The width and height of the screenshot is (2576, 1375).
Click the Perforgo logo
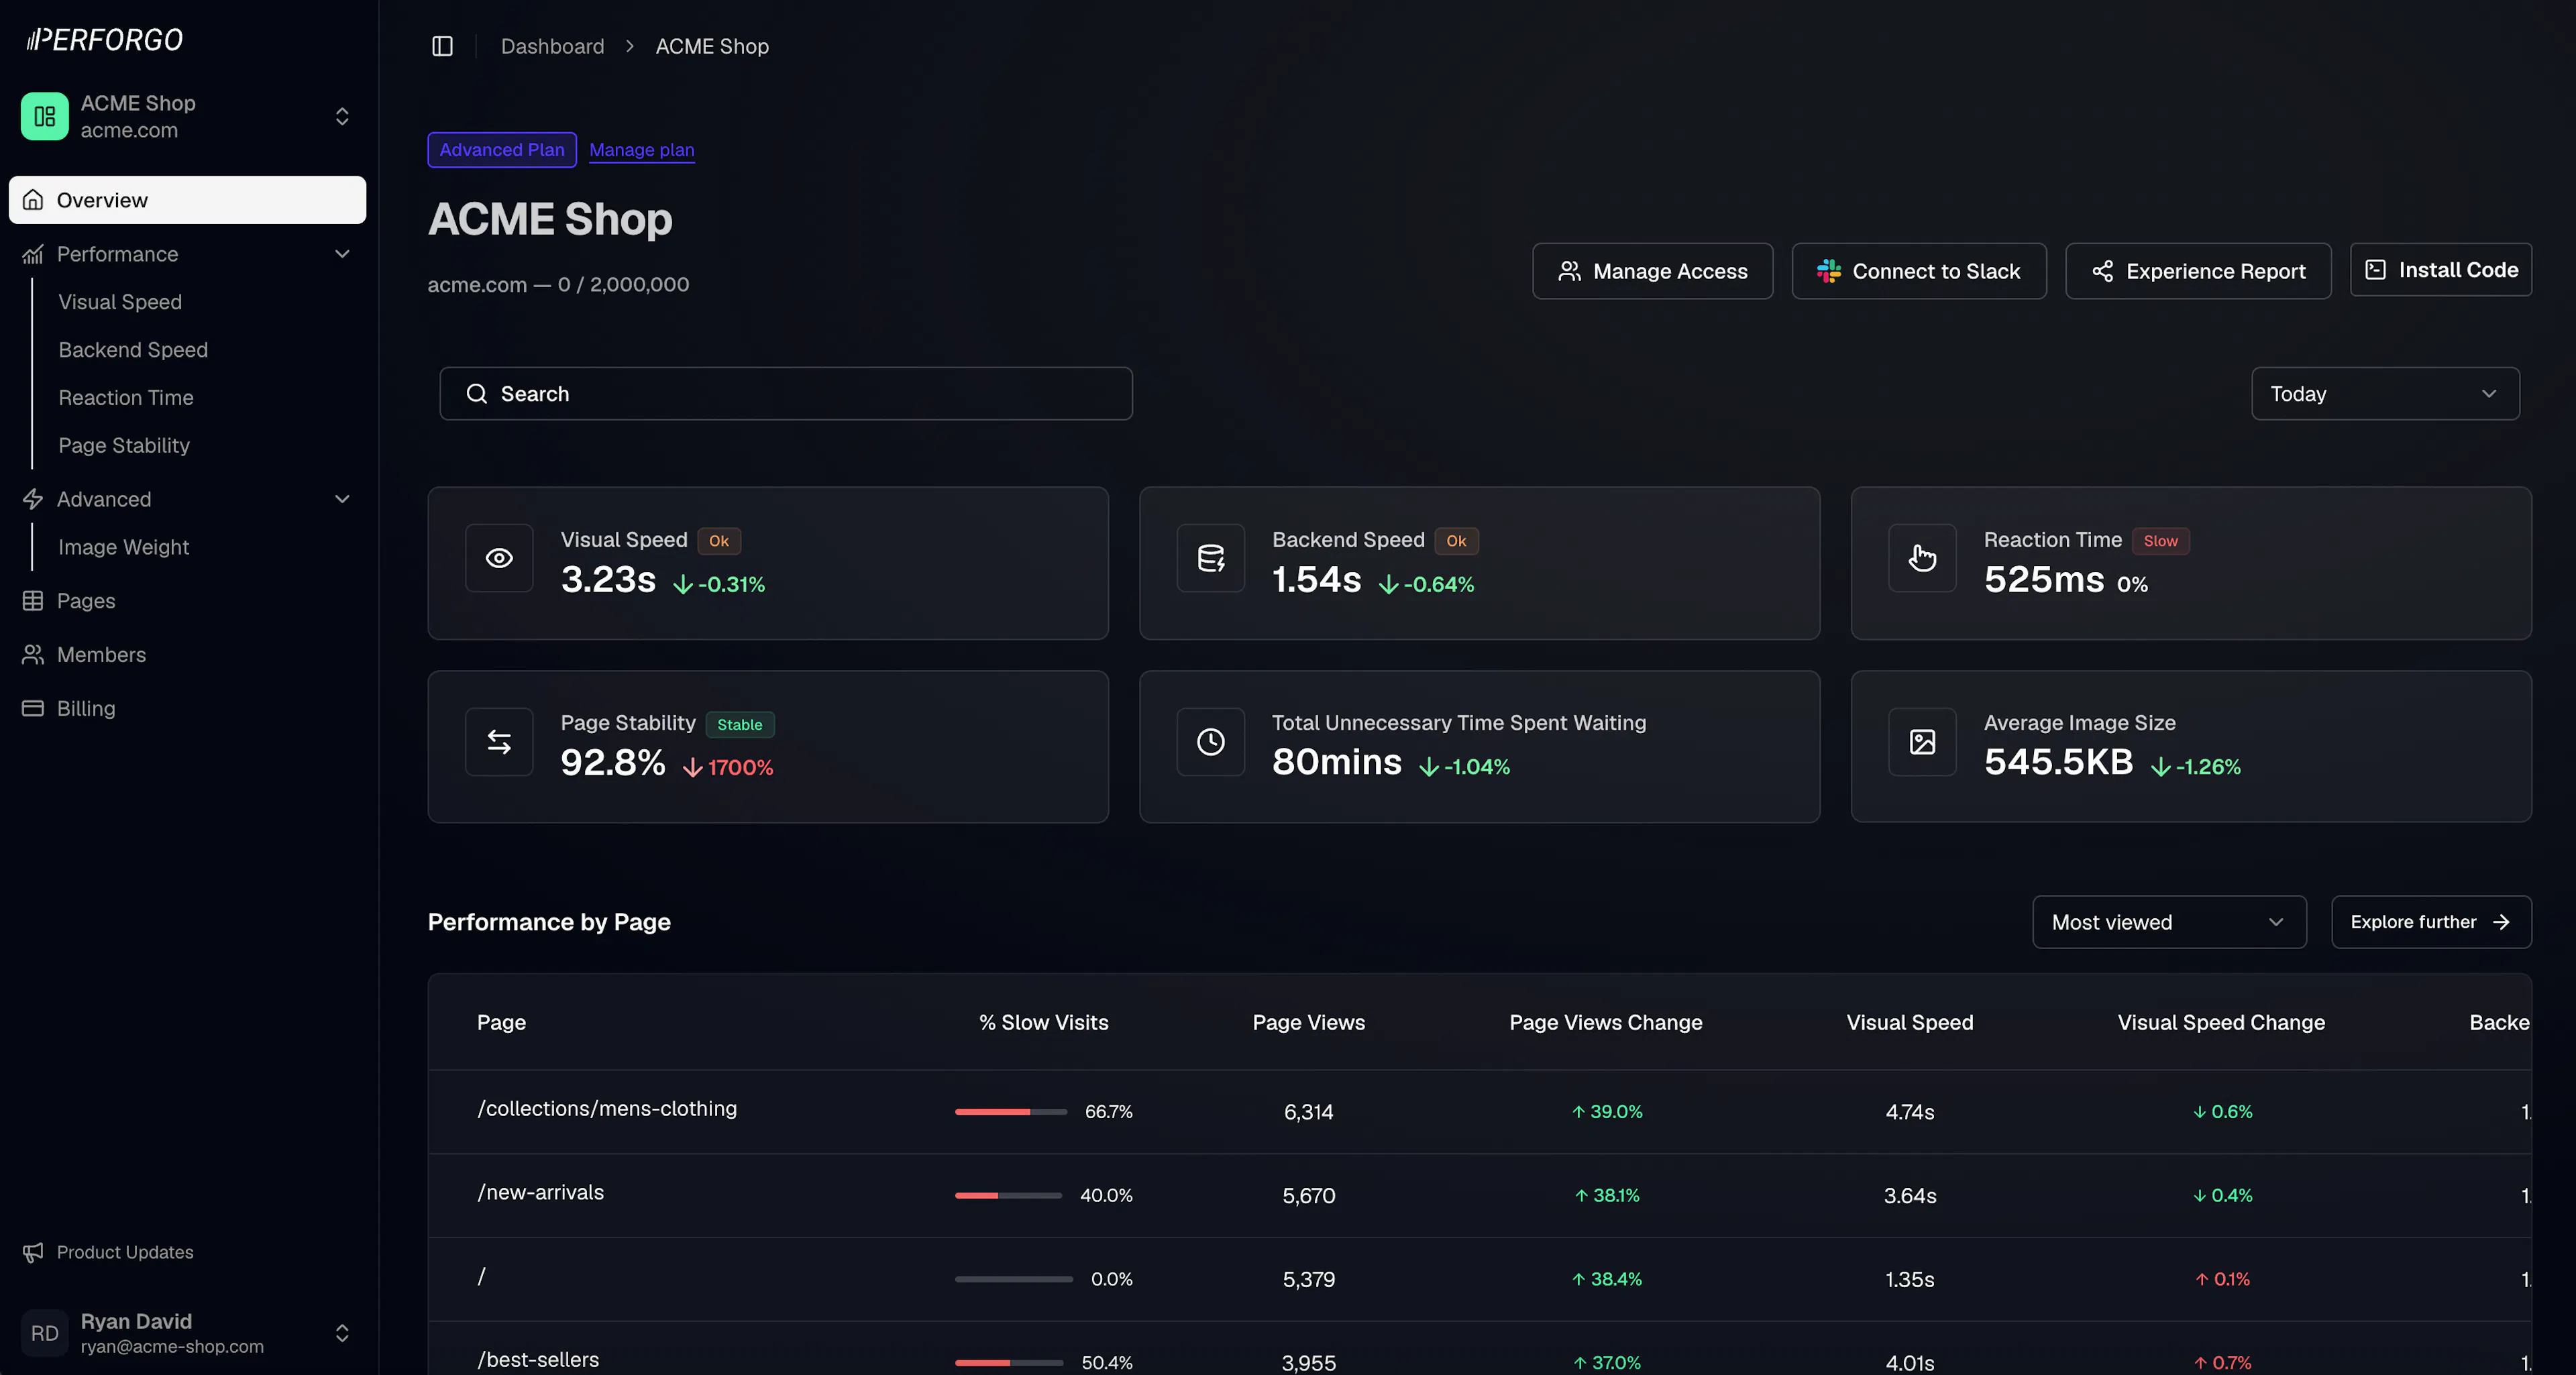point(104,40)
